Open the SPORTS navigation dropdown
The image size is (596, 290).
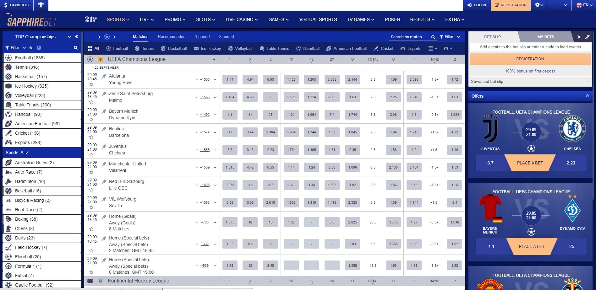pos(118,19)
